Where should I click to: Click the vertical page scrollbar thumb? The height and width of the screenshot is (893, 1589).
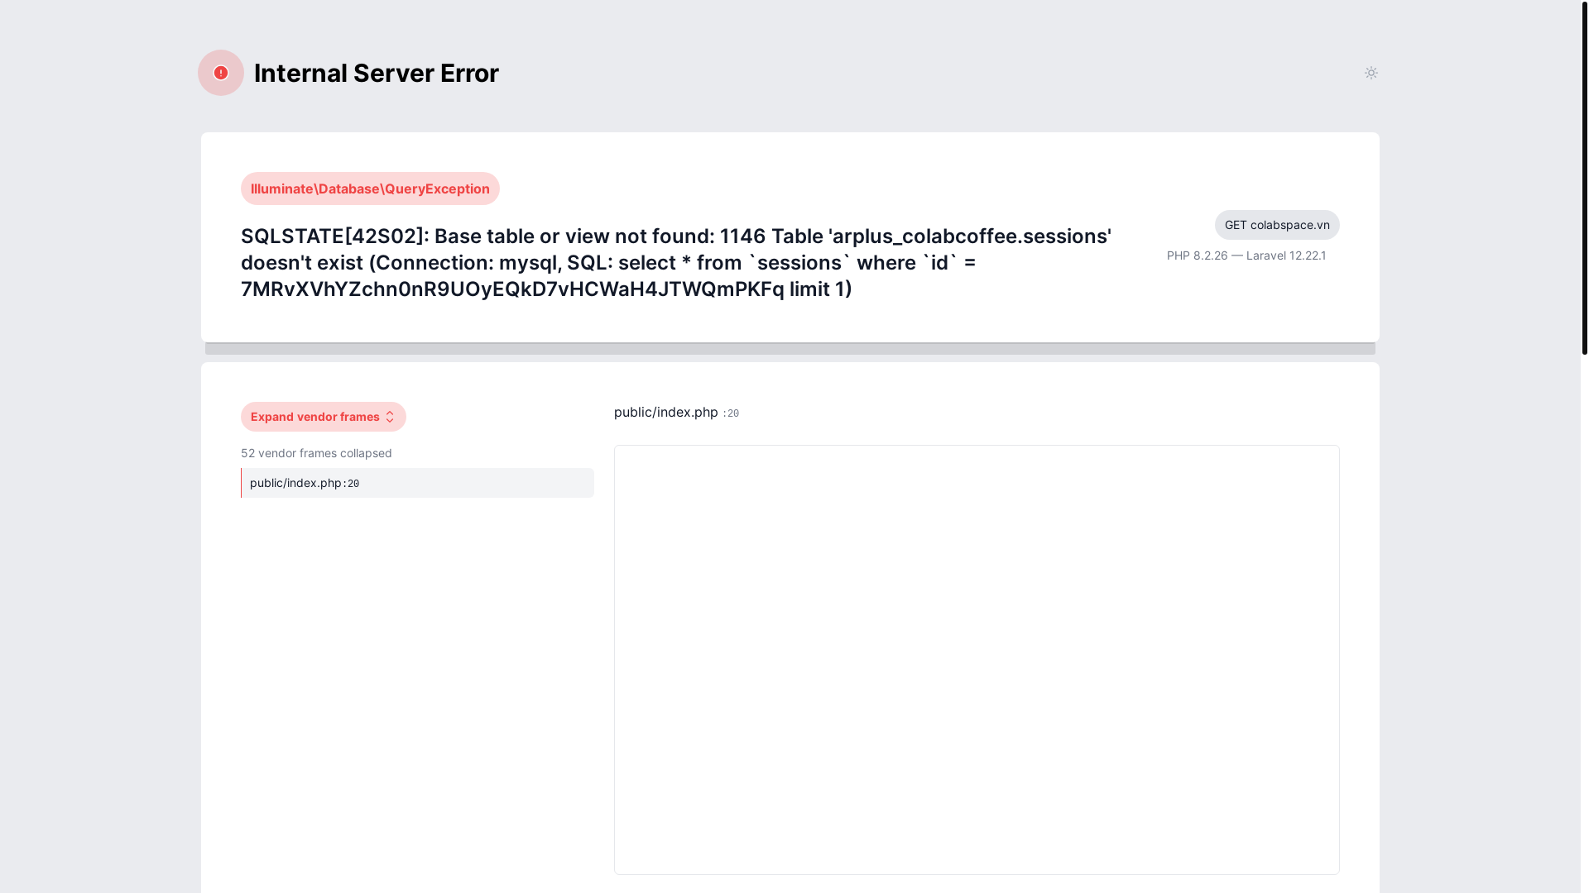1584,178
